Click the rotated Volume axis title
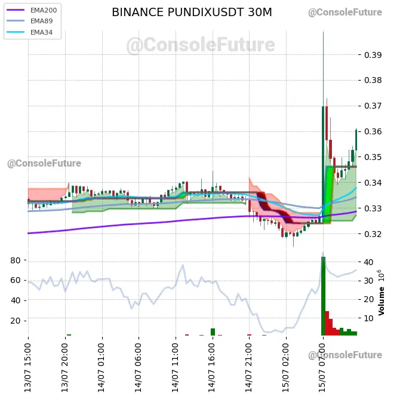Screen dimensions: 412x412 point(382,301)
